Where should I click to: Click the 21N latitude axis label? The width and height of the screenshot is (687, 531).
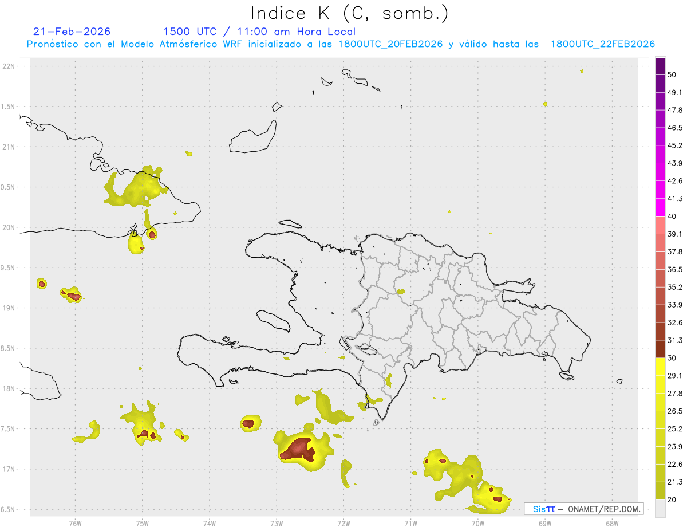tap(10, 147)
